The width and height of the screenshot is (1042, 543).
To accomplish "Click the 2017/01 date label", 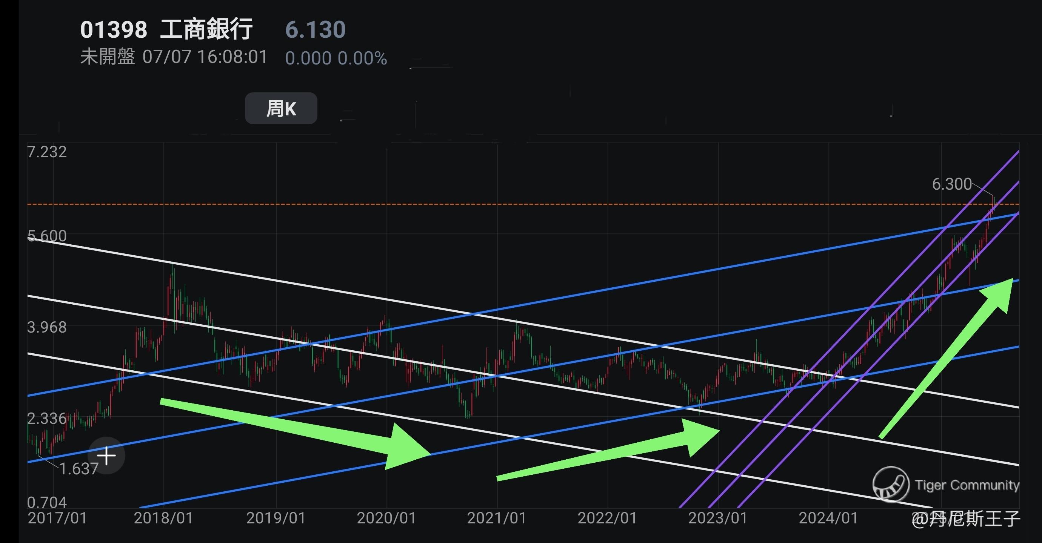I will pos(57,518).
